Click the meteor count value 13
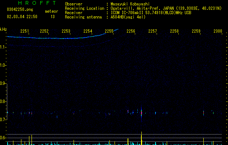This screenshot has height=145, width=228. [x=53, y=17]
